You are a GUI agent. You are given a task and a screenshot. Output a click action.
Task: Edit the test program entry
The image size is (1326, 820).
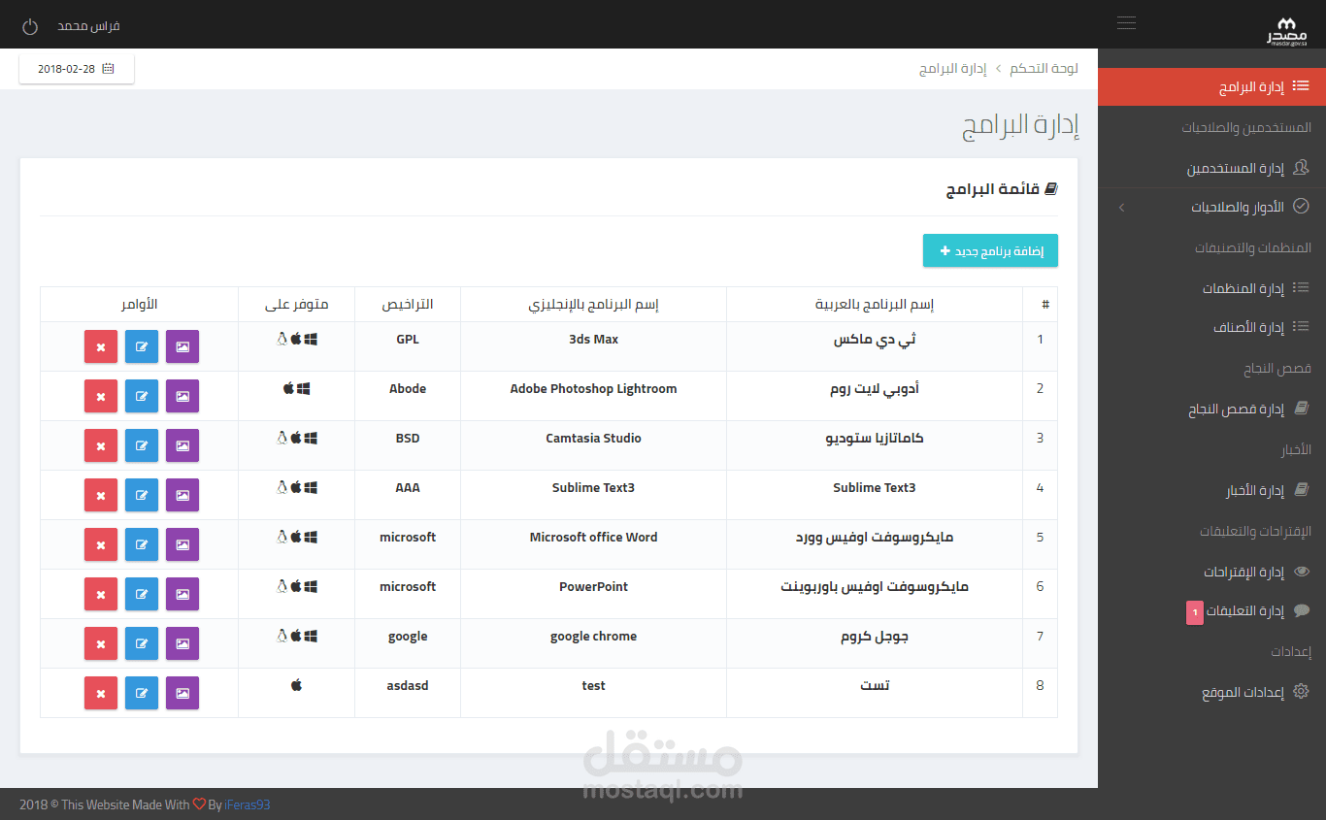pyautogui.click(x=142, y=693)
